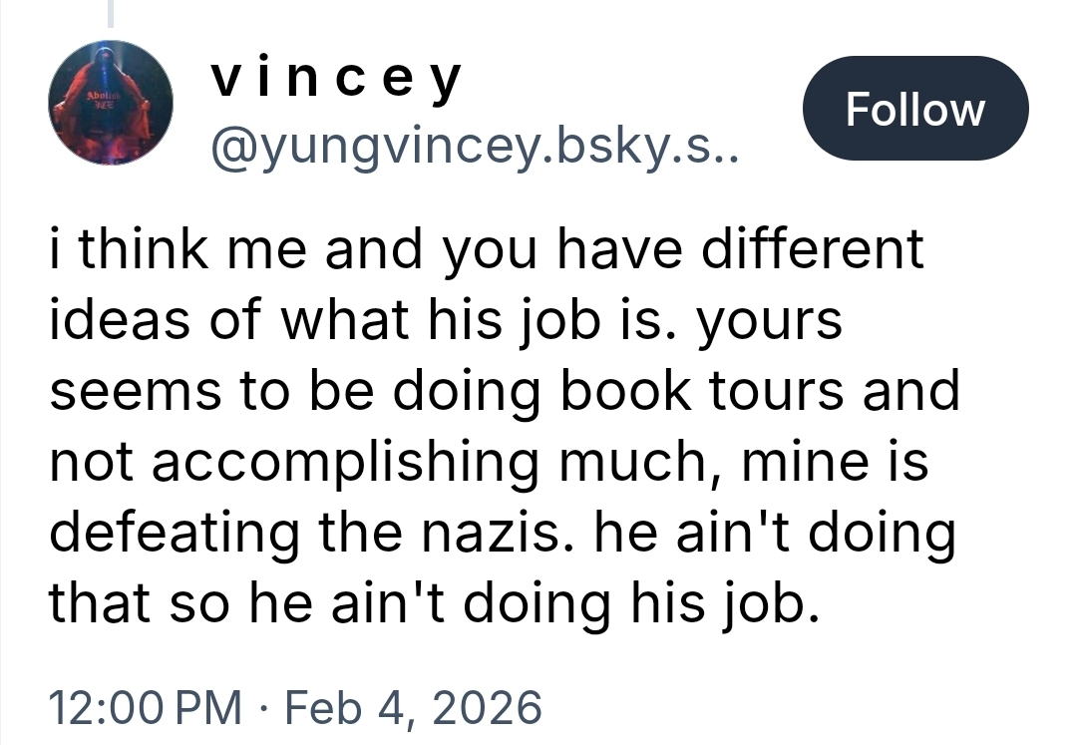The image size is (1077, 745).
Task: Click the line starting 'ideas of what his job'
Action: click(446, 320)
